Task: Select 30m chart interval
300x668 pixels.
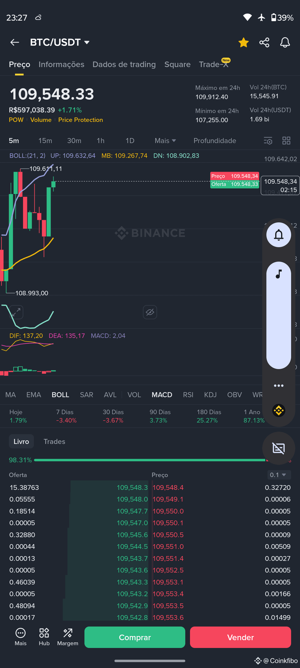Action: pos(74,141)
